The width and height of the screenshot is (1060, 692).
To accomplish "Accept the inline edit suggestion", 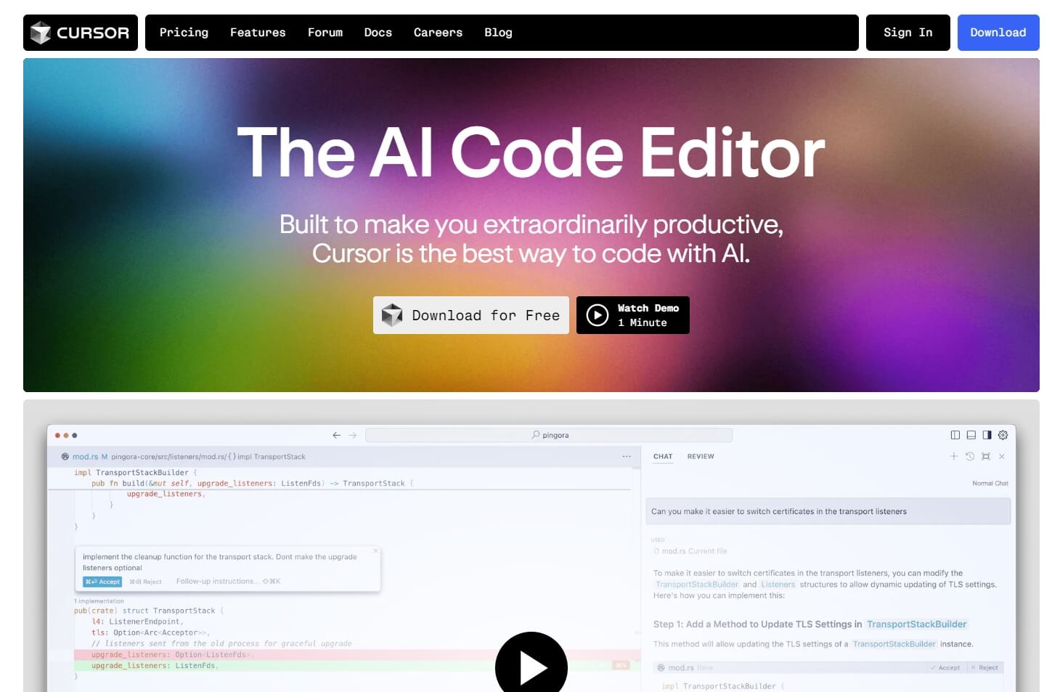I will (102, 582).
